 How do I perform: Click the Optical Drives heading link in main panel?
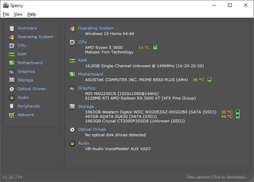(x=92, y=129)
